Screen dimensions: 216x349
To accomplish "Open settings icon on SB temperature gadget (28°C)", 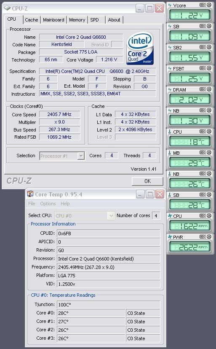I will pos(203,195).
